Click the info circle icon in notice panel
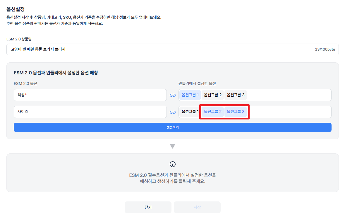The image size is (345, 219). pyautogui.click(x=173, y=164)
